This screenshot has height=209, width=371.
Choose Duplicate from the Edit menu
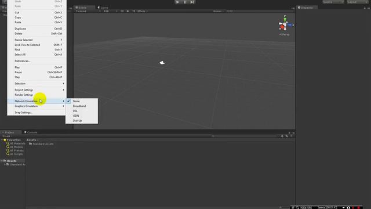click(37, 28)
